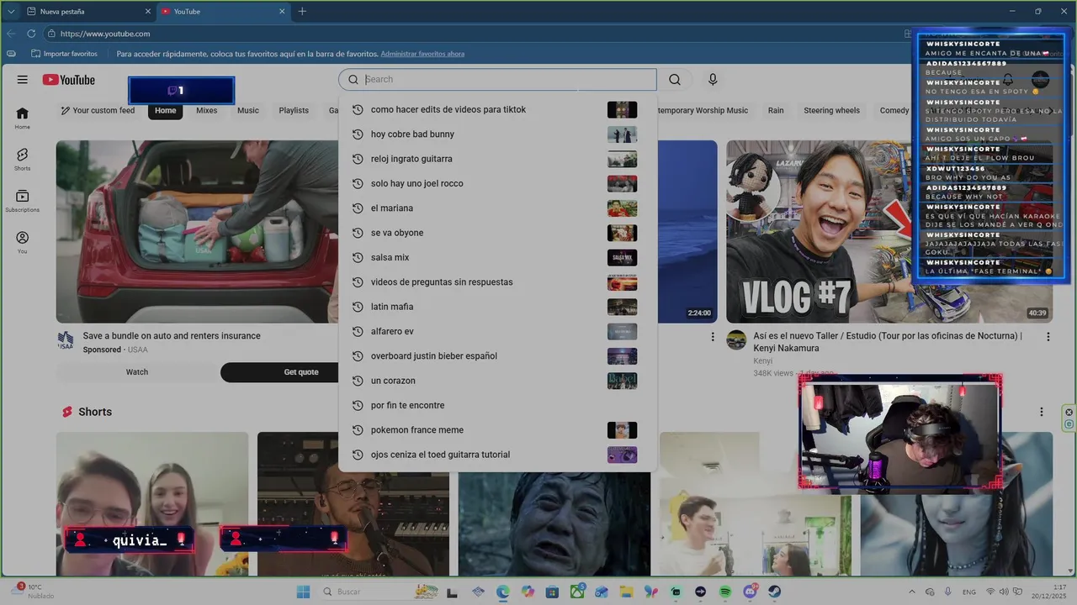Viewport: 1077px width, 605px height.
Task: Open a new browser tab with plus icon
Action: coord(302,12)
